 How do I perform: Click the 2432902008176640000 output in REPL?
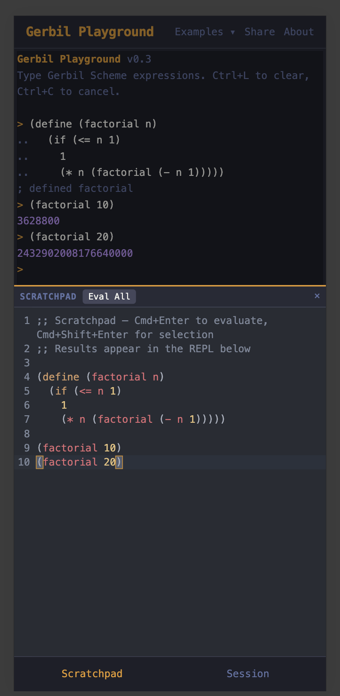click(75, 253)
